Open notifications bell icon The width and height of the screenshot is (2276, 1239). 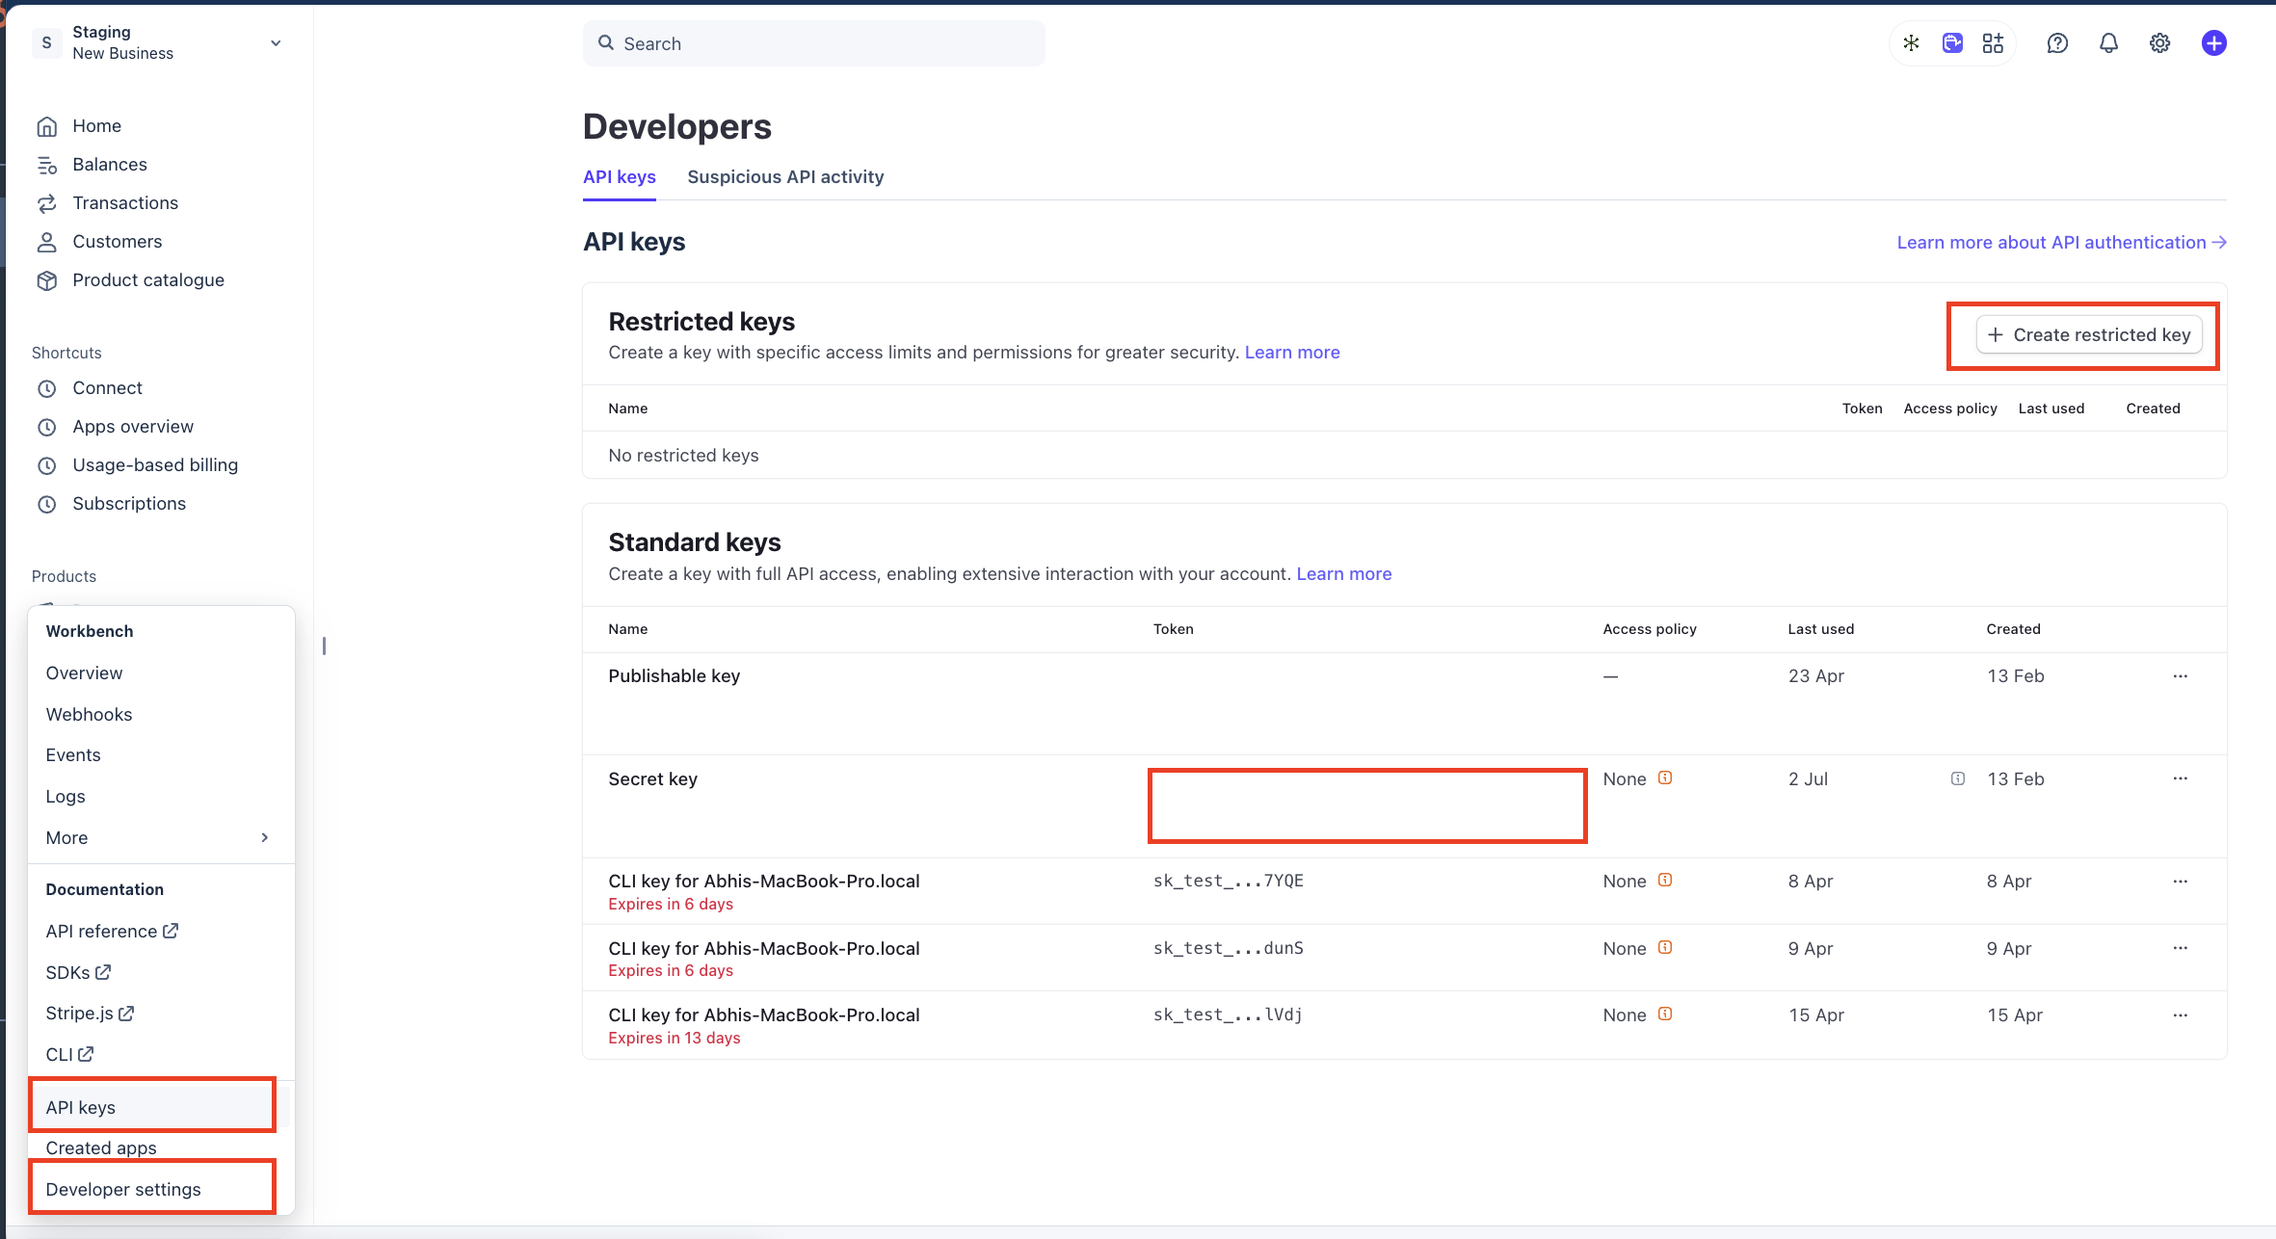(x=2108, y=43)
